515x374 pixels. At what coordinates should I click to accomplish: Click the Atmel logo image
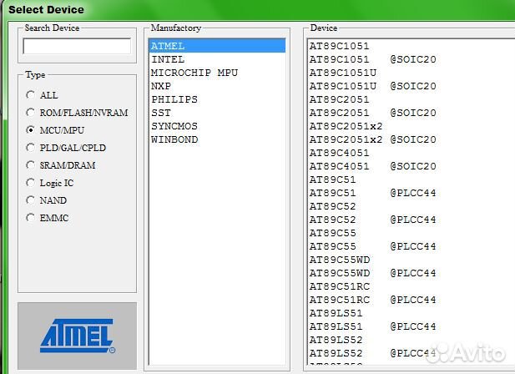click(77, 336)
